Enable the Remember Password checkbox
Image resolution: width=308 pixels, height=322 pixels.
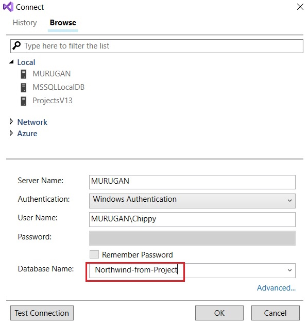click(94, 254)
